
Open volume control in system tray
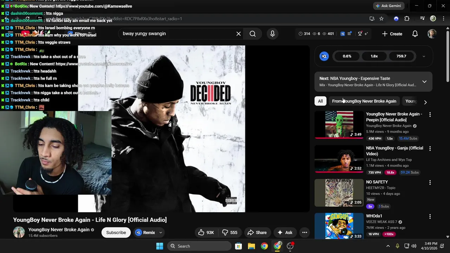[414, 246]
